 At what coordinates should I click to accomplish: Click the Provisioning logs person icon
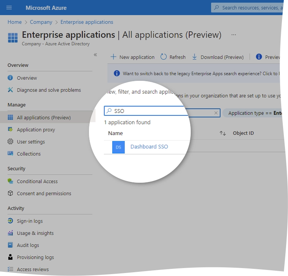coord(10,257)
